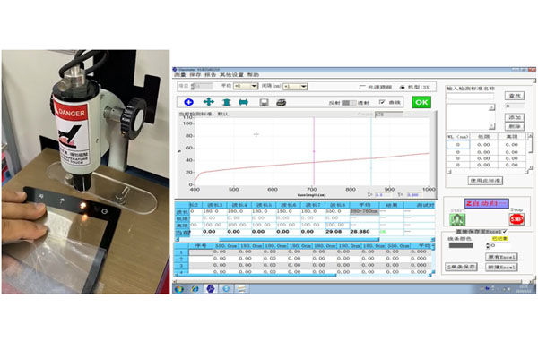Open the 其他设置 menu

tap(231, 74)
